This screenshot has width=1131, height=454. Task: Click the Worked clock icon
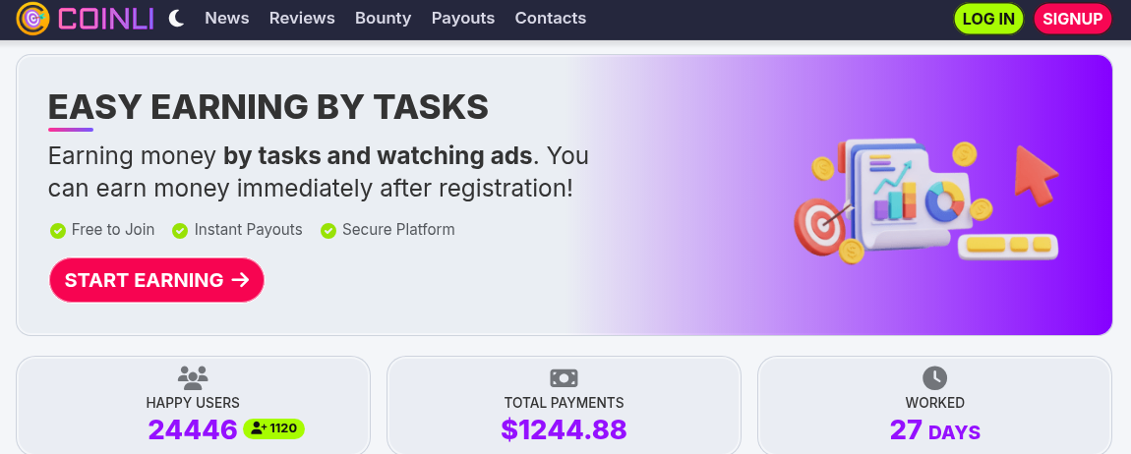(935, 377)
